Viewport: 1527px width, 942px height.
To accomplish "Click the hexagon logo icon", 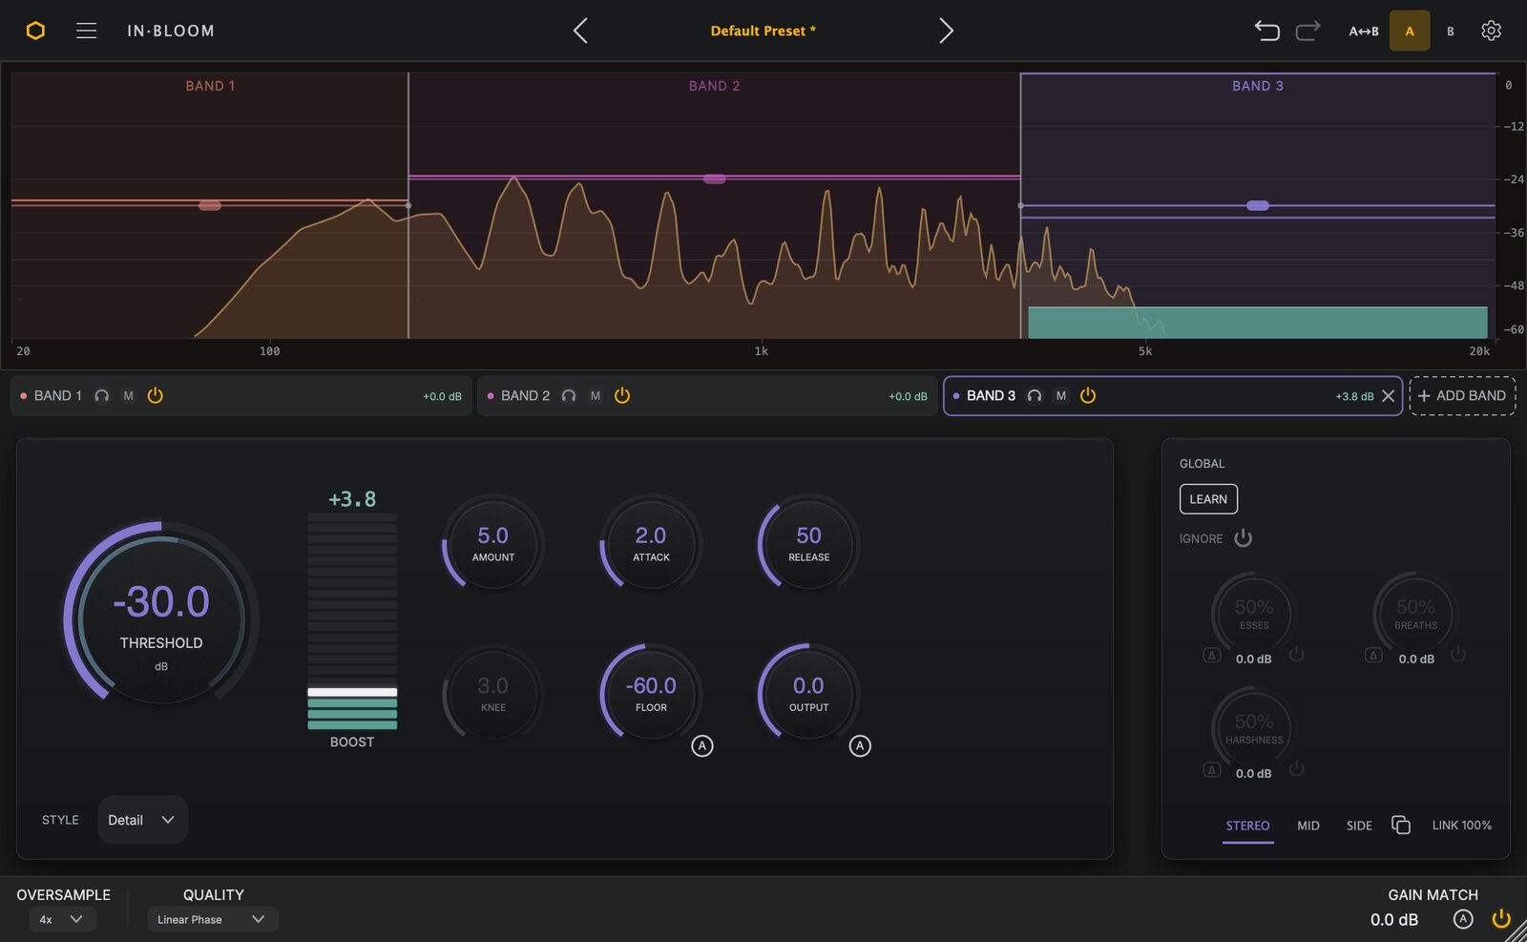I will coord(35,31).
